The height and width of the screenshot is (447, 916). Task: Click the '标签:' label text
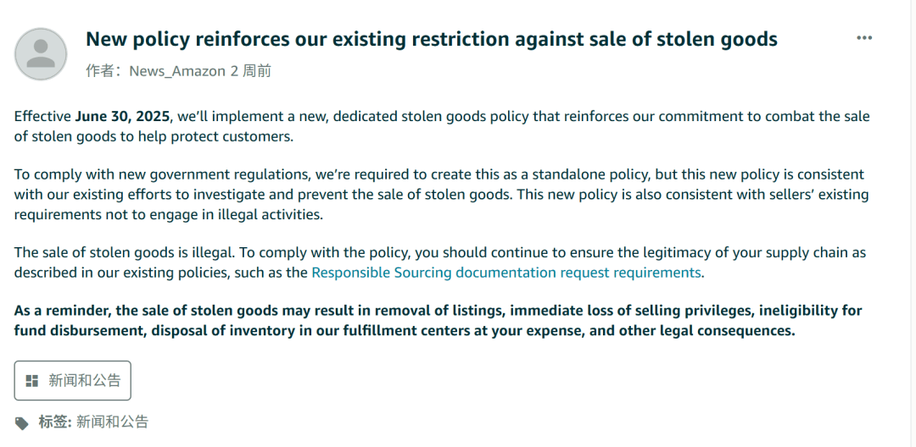point(55,422)
